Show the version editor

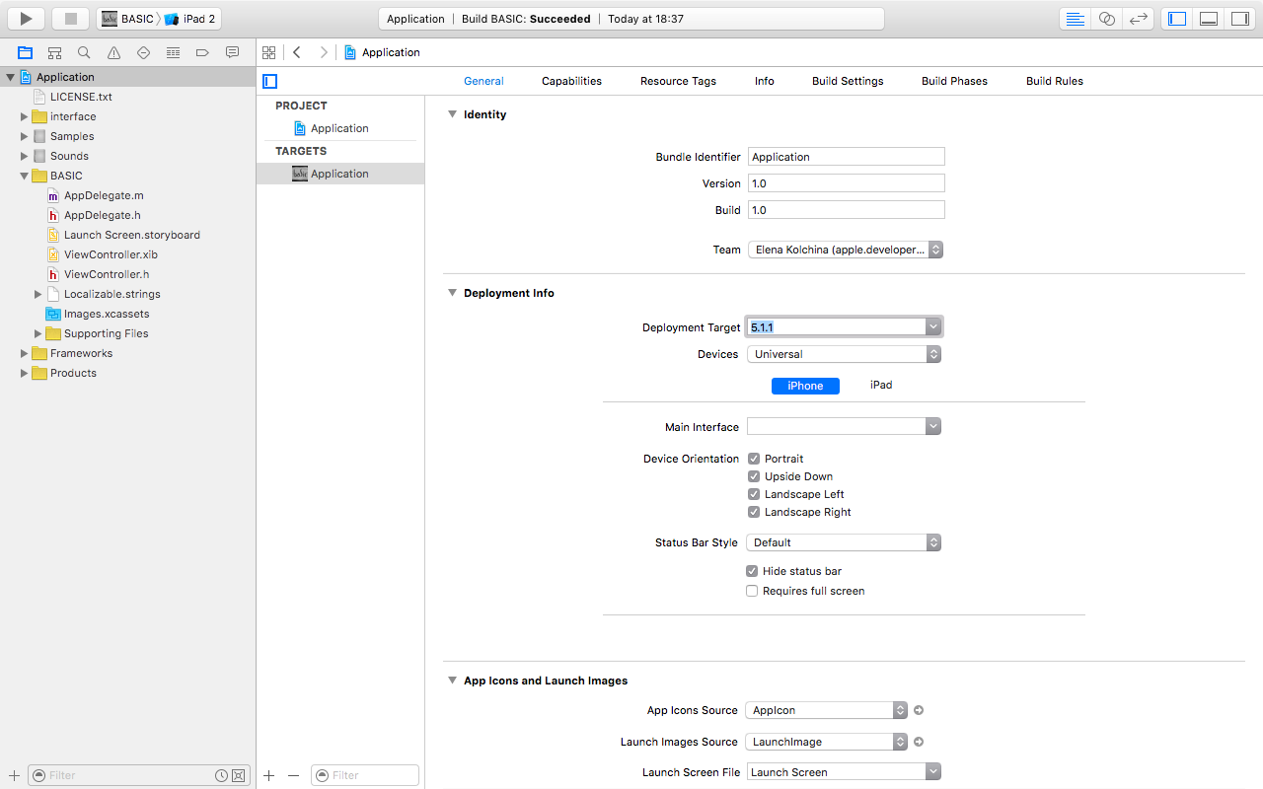(x=1139, y=19)
